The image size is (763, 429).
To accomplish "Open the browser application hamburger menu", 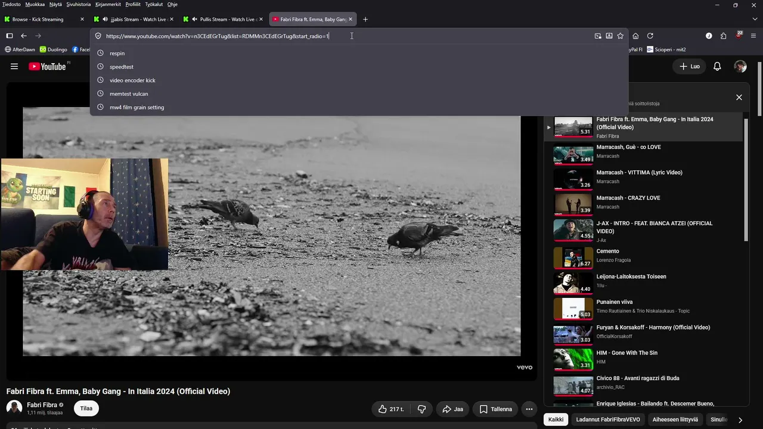I will point(753,36).
